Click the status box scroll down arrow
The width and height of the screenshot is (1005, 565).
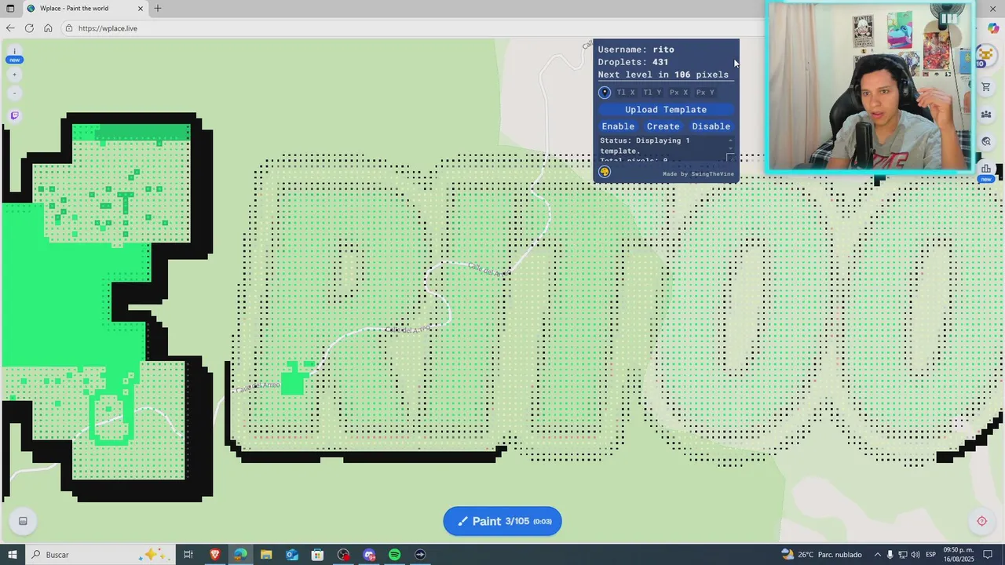click(x=731, y=148)
